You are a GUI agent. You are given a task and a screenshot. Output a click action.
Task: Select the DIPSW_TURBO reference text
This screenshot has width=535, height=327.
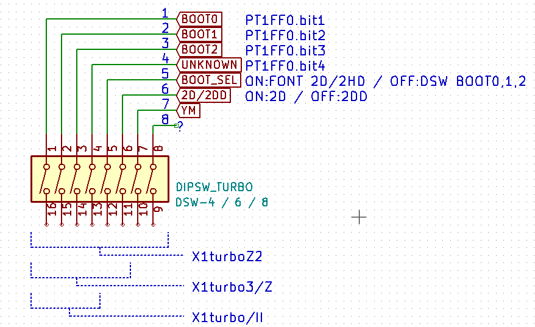click(214, 187)
